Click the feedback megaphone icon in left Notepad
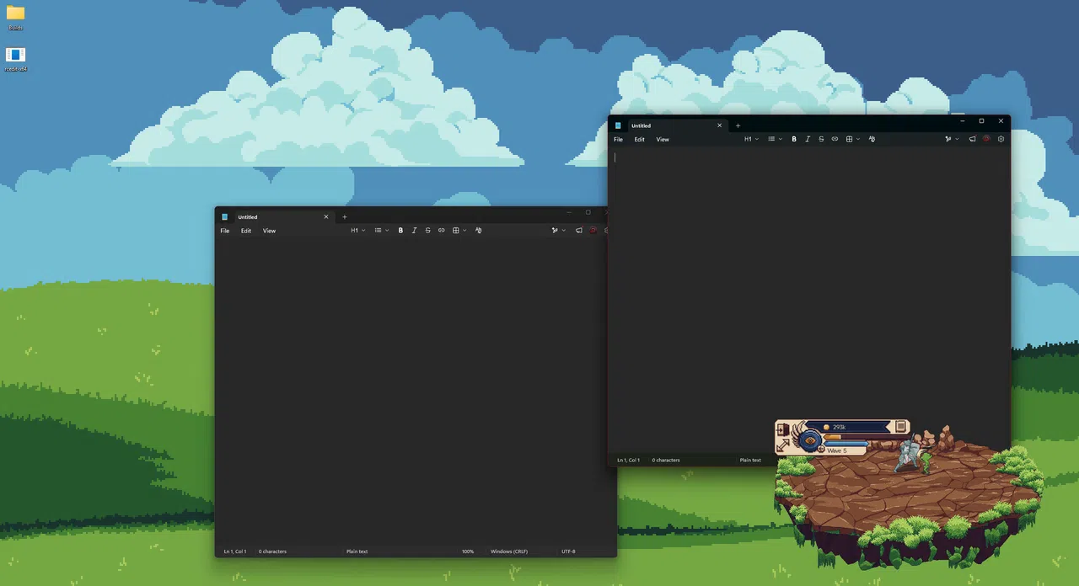This screenshot has width=1079, height=586. click(x=578, y=231)
